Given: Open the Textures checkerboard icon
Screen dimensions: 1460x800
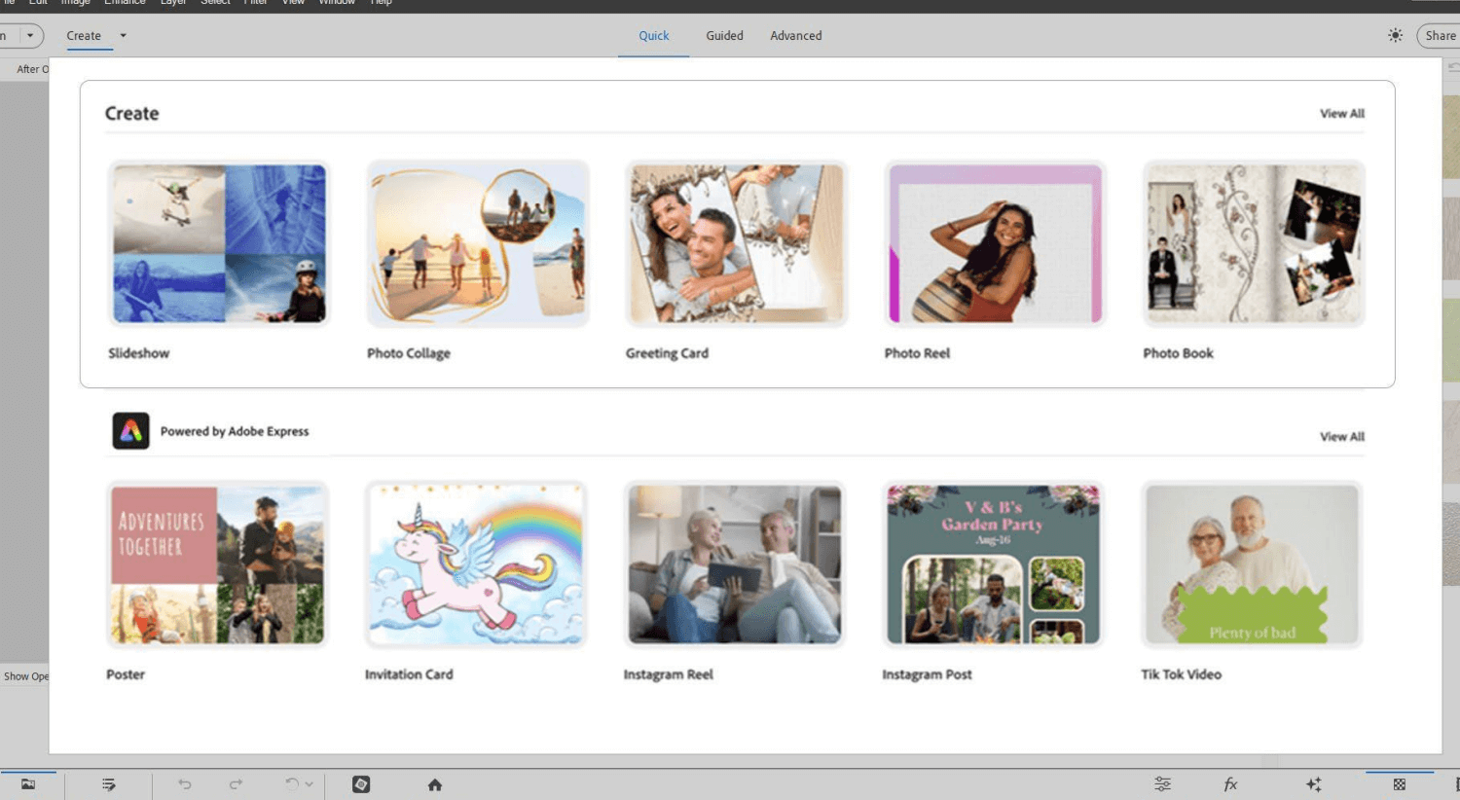Looking at the screenshot, I should (x=1399, y=784).
